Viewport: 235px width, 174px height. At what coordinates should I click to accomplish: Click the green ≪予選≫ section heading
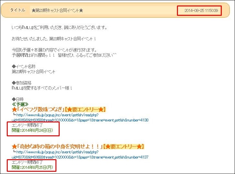[21, 104]
